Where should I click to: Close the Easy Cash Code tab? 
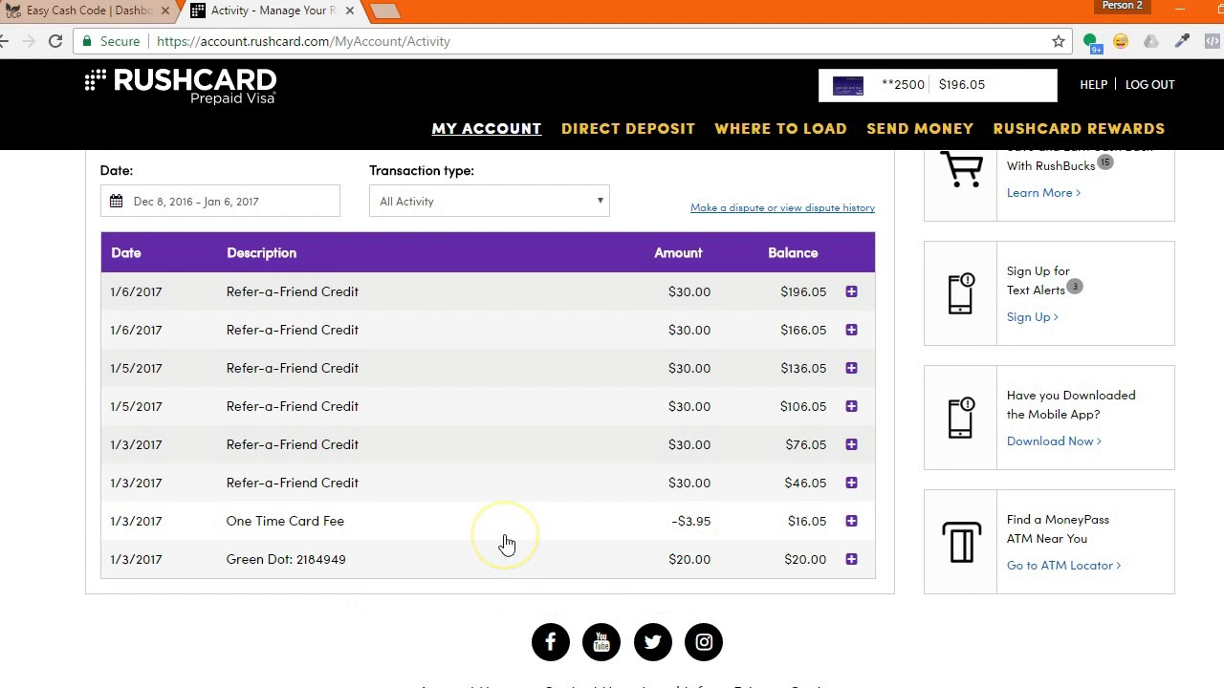point(164,11)
